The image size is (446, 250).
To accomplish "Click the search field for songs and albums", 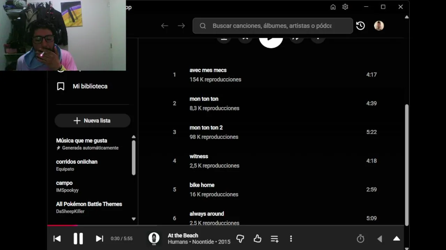I will tap(272, 26).
